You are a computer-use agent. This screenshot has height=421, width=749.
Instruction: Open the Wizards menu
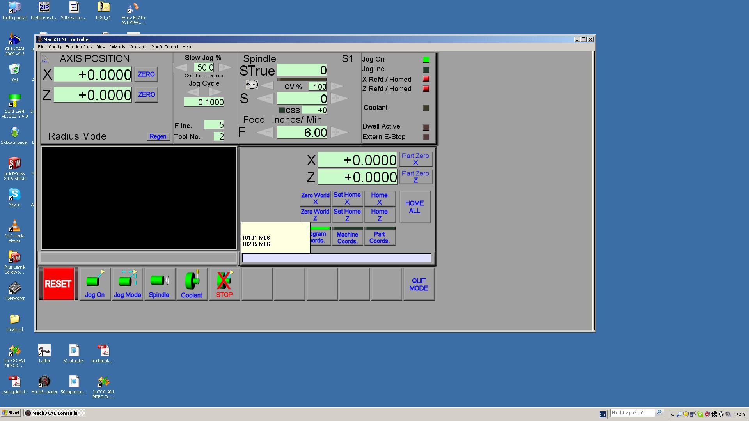click(117, 47)
